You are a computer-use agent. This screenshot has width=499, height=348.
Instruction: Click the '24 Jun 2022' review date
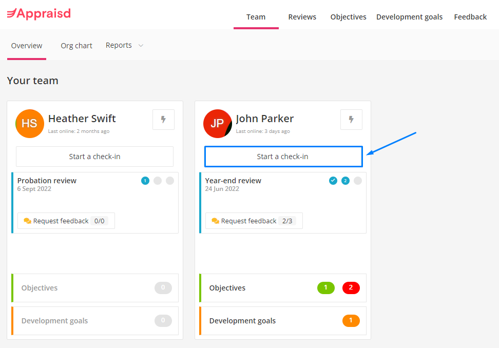point(222,189)
